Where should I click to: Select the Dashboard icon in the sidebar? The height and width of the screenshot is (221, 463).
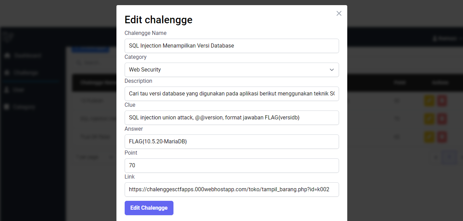[x=8, y=55]
